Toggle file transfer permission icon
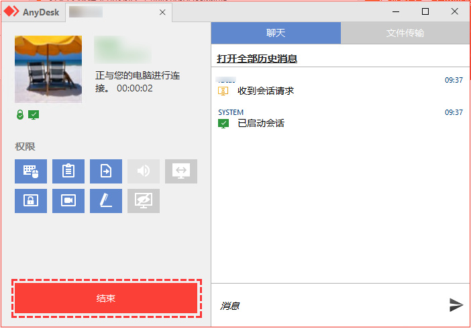This screenshot has width=471, height=328. [x=106, y=171]
